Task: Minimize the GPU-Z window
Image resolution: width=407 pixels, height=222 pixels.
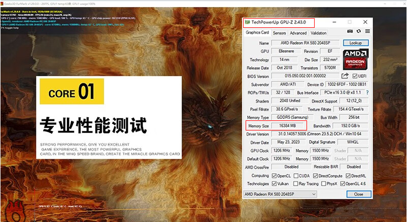Action: click(x=334, y=22)
